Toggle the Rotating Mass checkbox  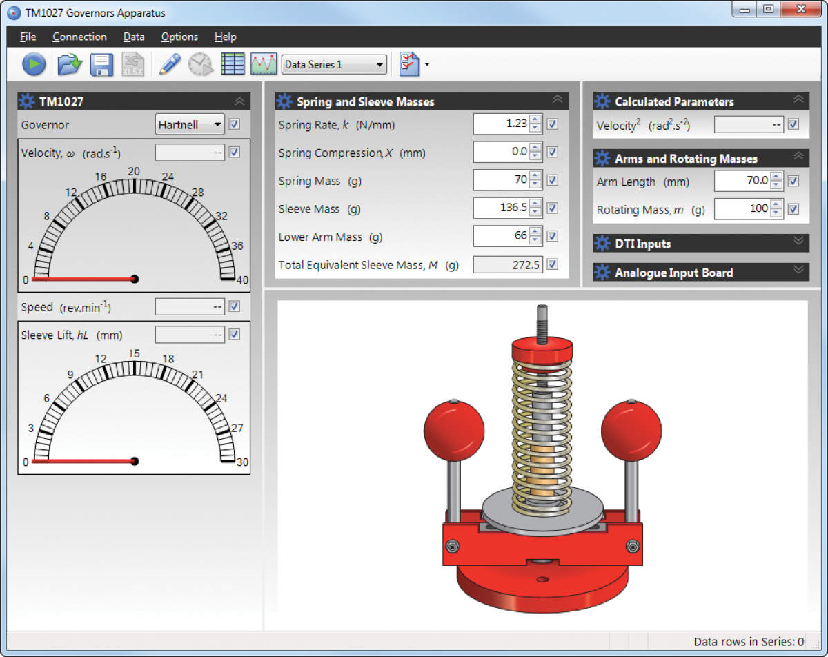point(793,208)
